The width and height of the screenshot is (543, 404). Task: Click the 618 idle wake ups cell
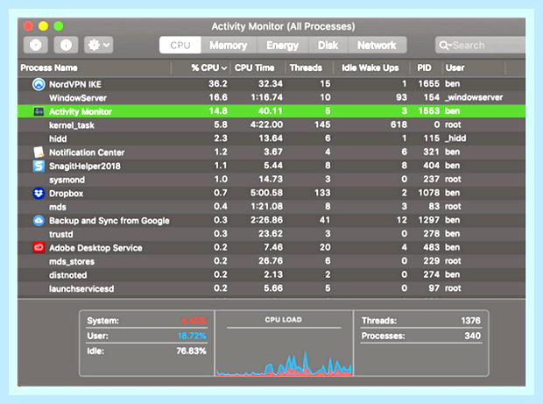point(398,124)
